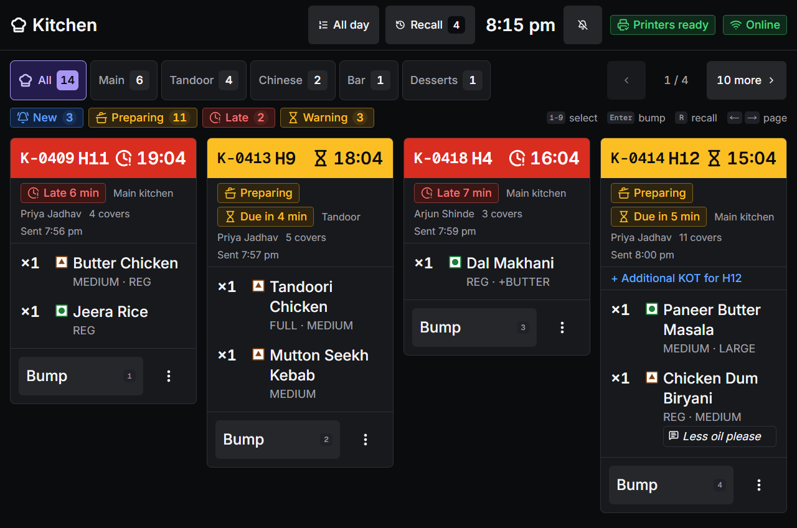
Task: Click the Printers ready status badge
Action: pos(663,25)
